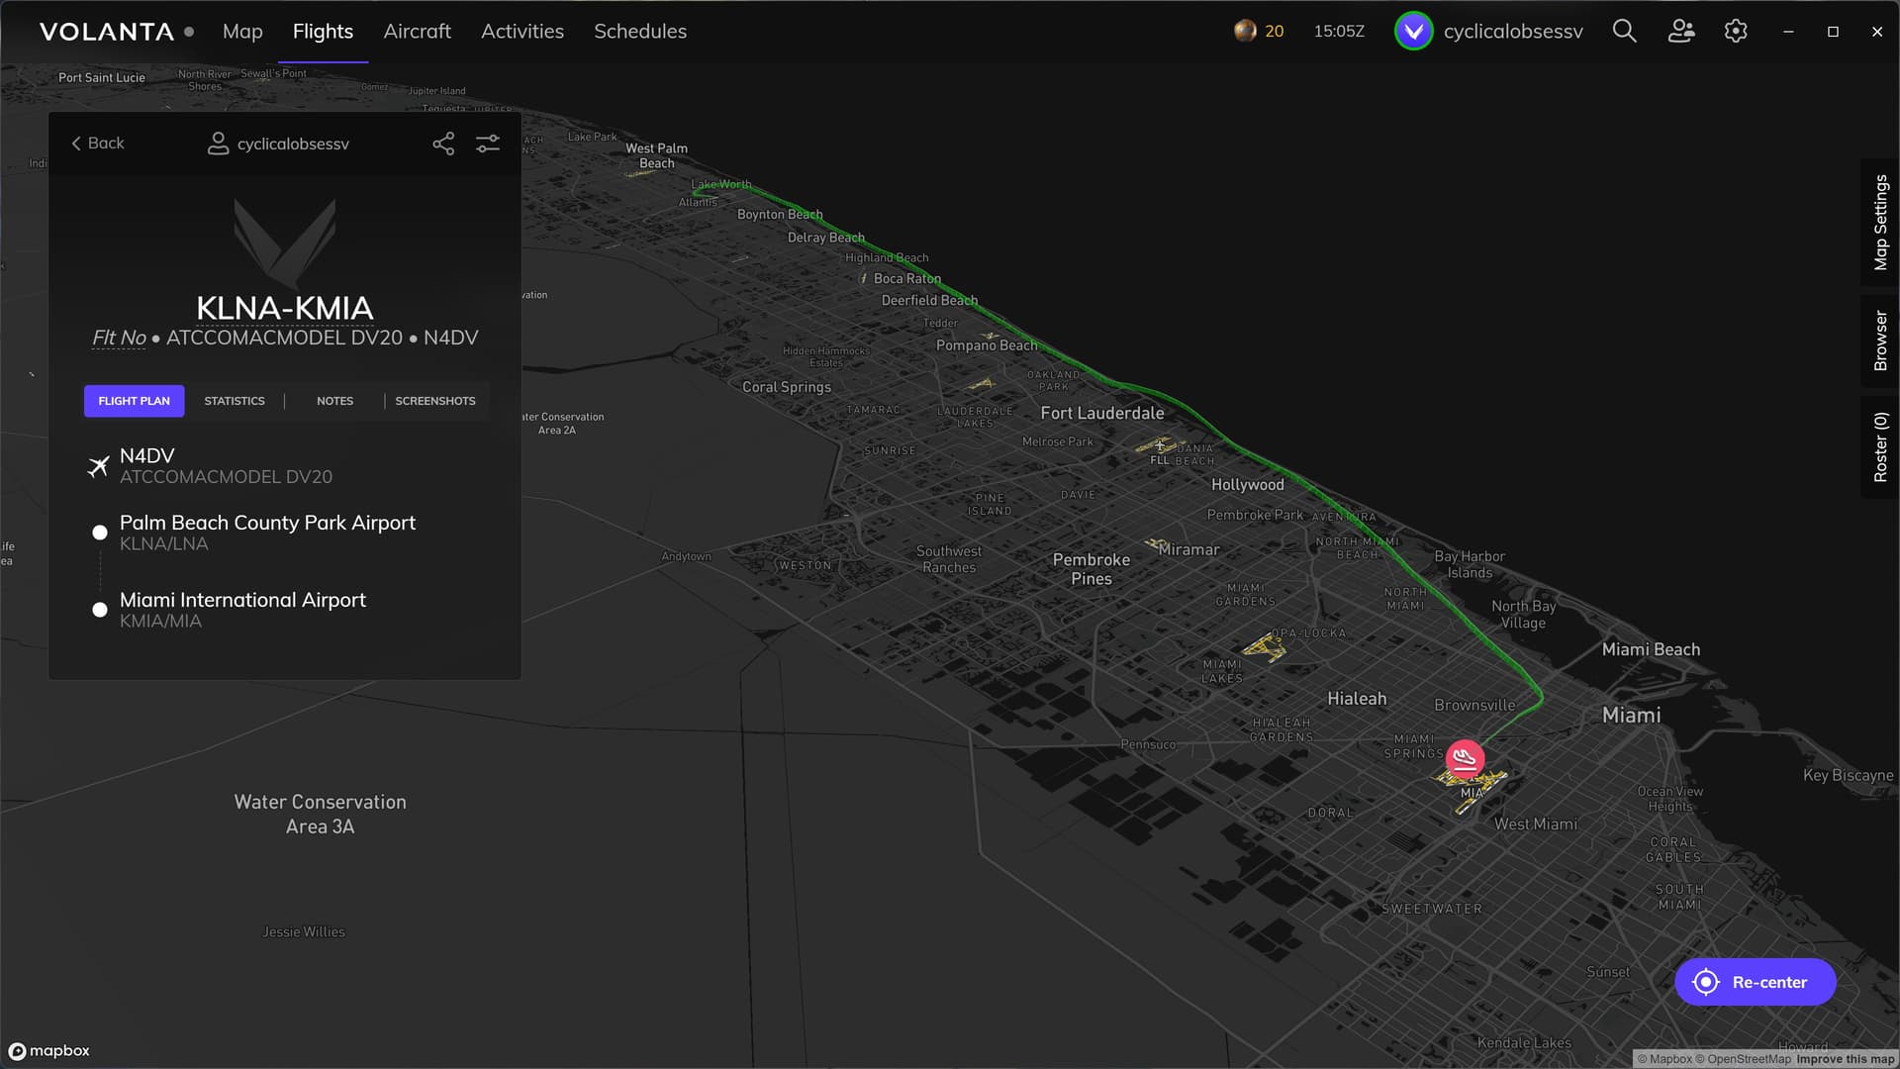Expand the Browser side panel
The height and width of the screenshot is (1069, 1900).
(x=1880, y=340)
